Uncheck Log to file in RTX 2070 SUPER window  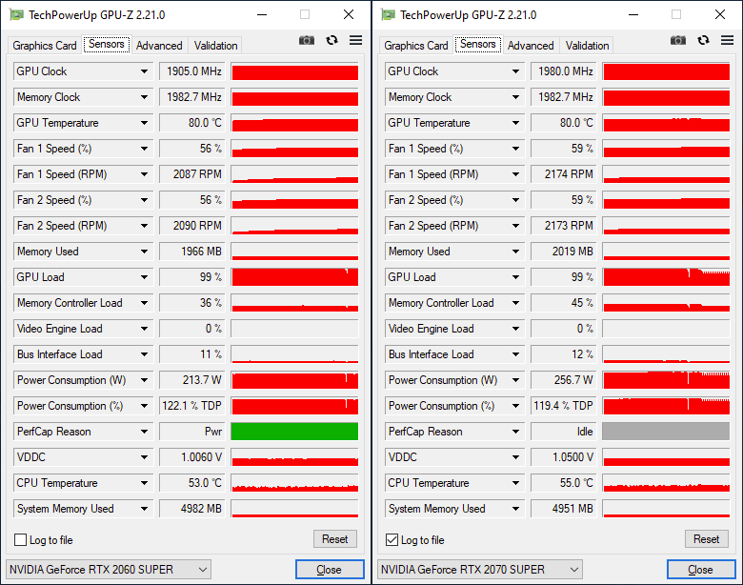click(392, 540)
